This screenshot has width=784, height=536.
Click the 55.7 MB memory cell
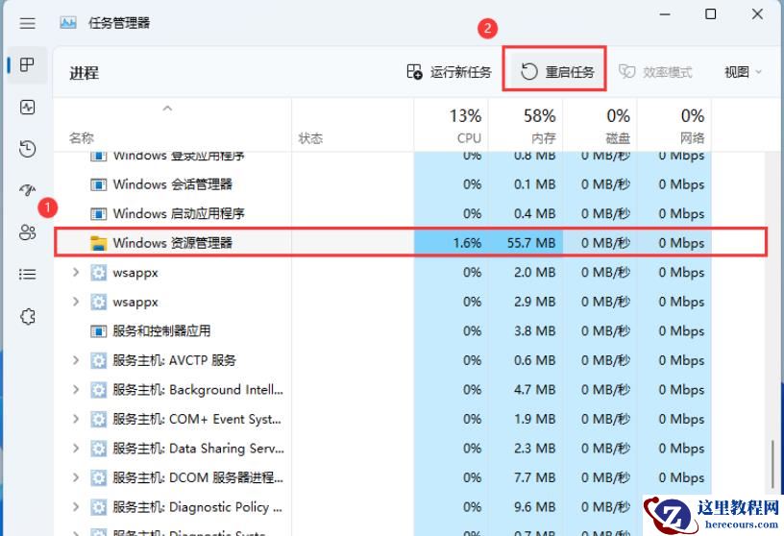526,243
